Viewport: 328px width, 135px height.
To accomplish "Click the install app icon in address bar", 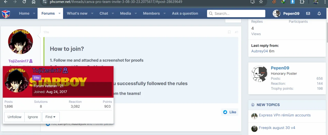I will (253, 2).
